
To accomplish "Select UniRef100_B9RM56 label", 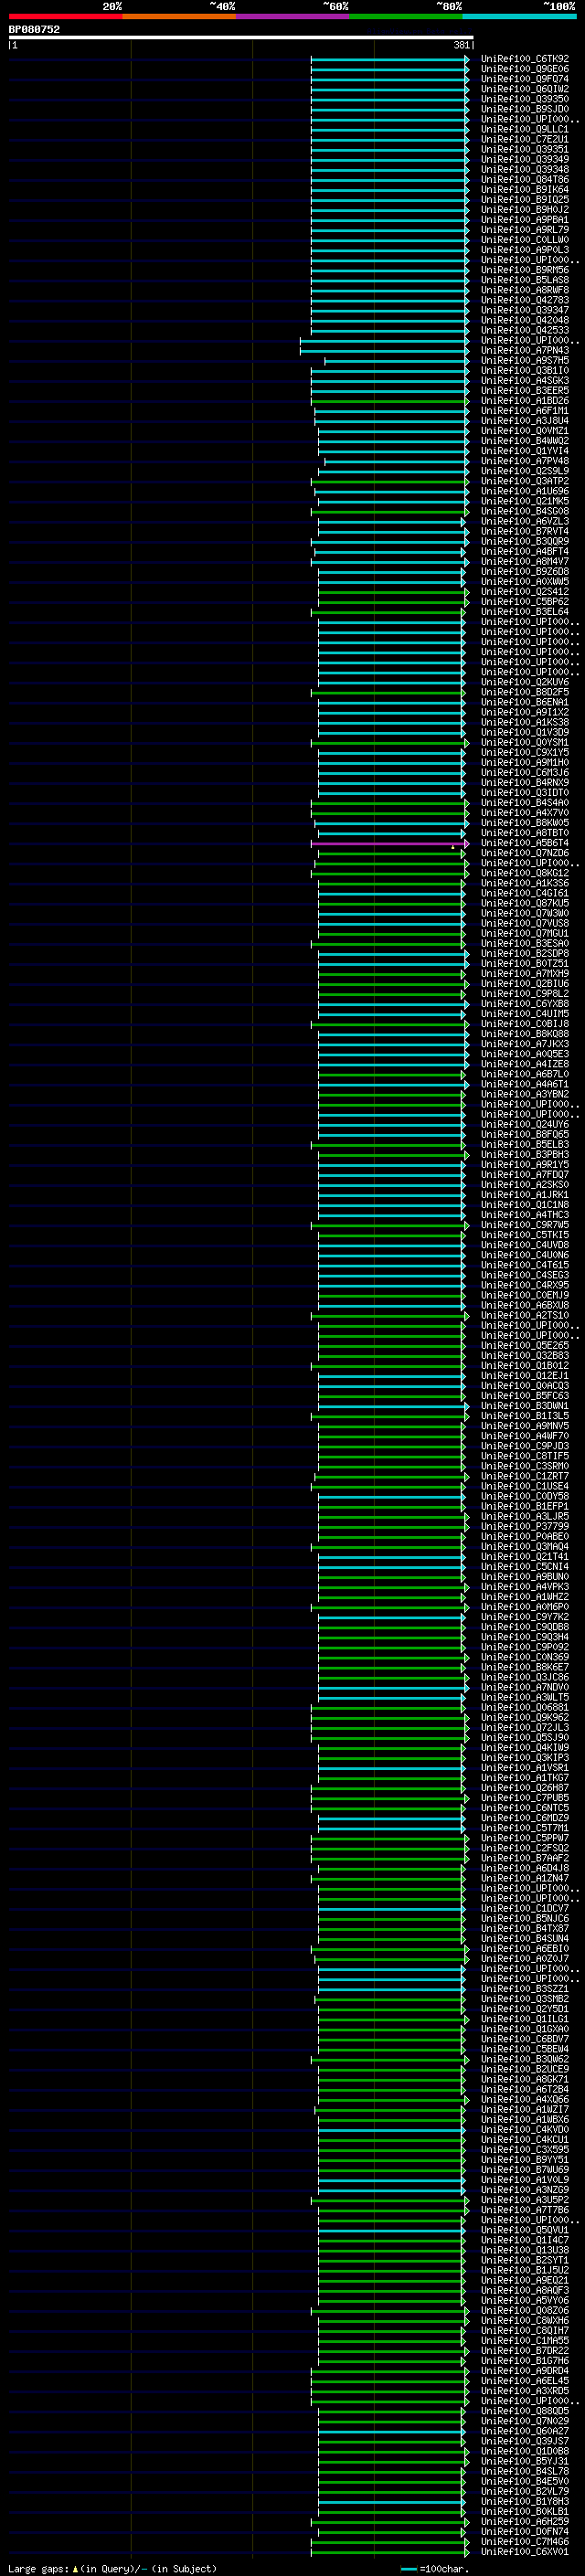I will 525,270.
